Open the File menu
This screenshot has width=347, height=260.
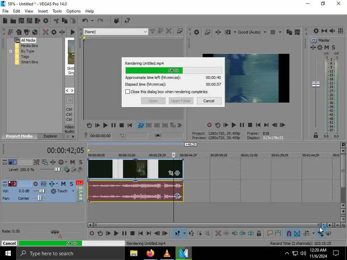click(5, 11)
